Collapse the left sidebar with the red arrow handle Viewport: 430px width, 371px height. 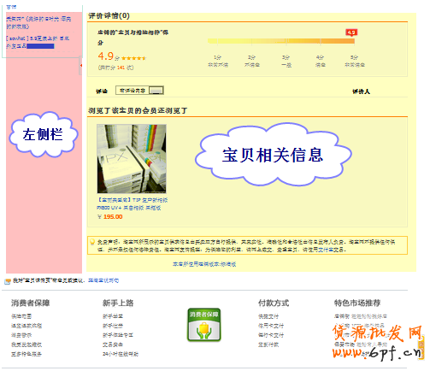tap(80, 66)
